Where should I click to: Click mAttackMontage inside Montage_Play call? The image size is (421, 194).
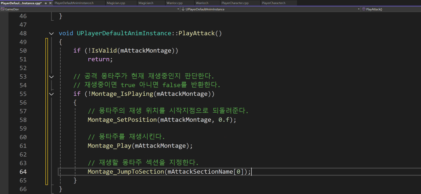(161, 145)
